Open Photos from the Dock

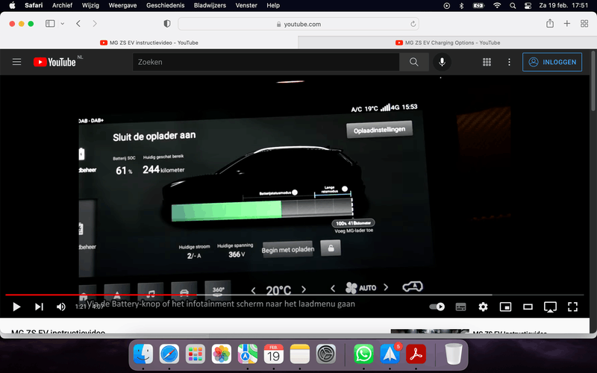(222, 354)
